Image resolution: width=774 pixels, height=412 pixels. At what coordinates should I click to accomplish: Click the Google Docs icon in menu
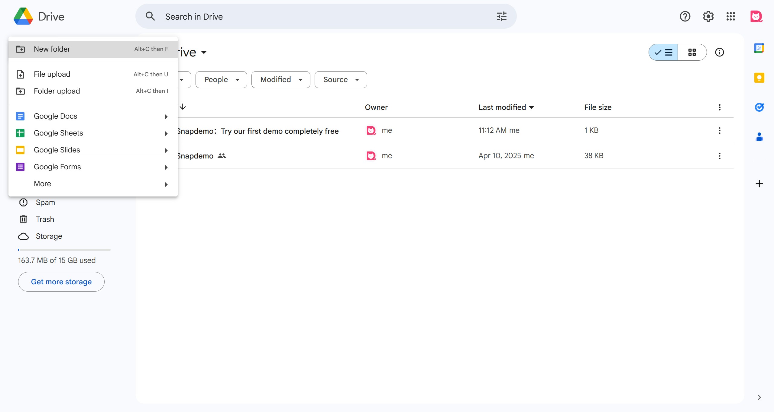tap(20, 116)
